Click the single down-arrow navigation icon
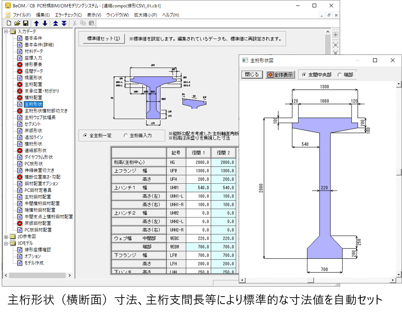The height and width of the screenshot is (314, 402). [x=44, y=22]
